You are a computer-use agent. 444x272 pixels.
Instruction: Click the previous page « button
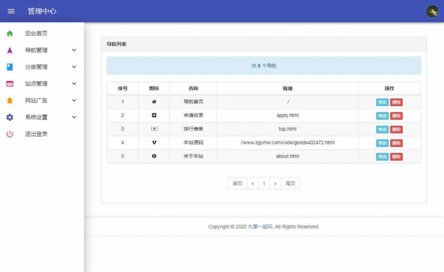point(252,184)
